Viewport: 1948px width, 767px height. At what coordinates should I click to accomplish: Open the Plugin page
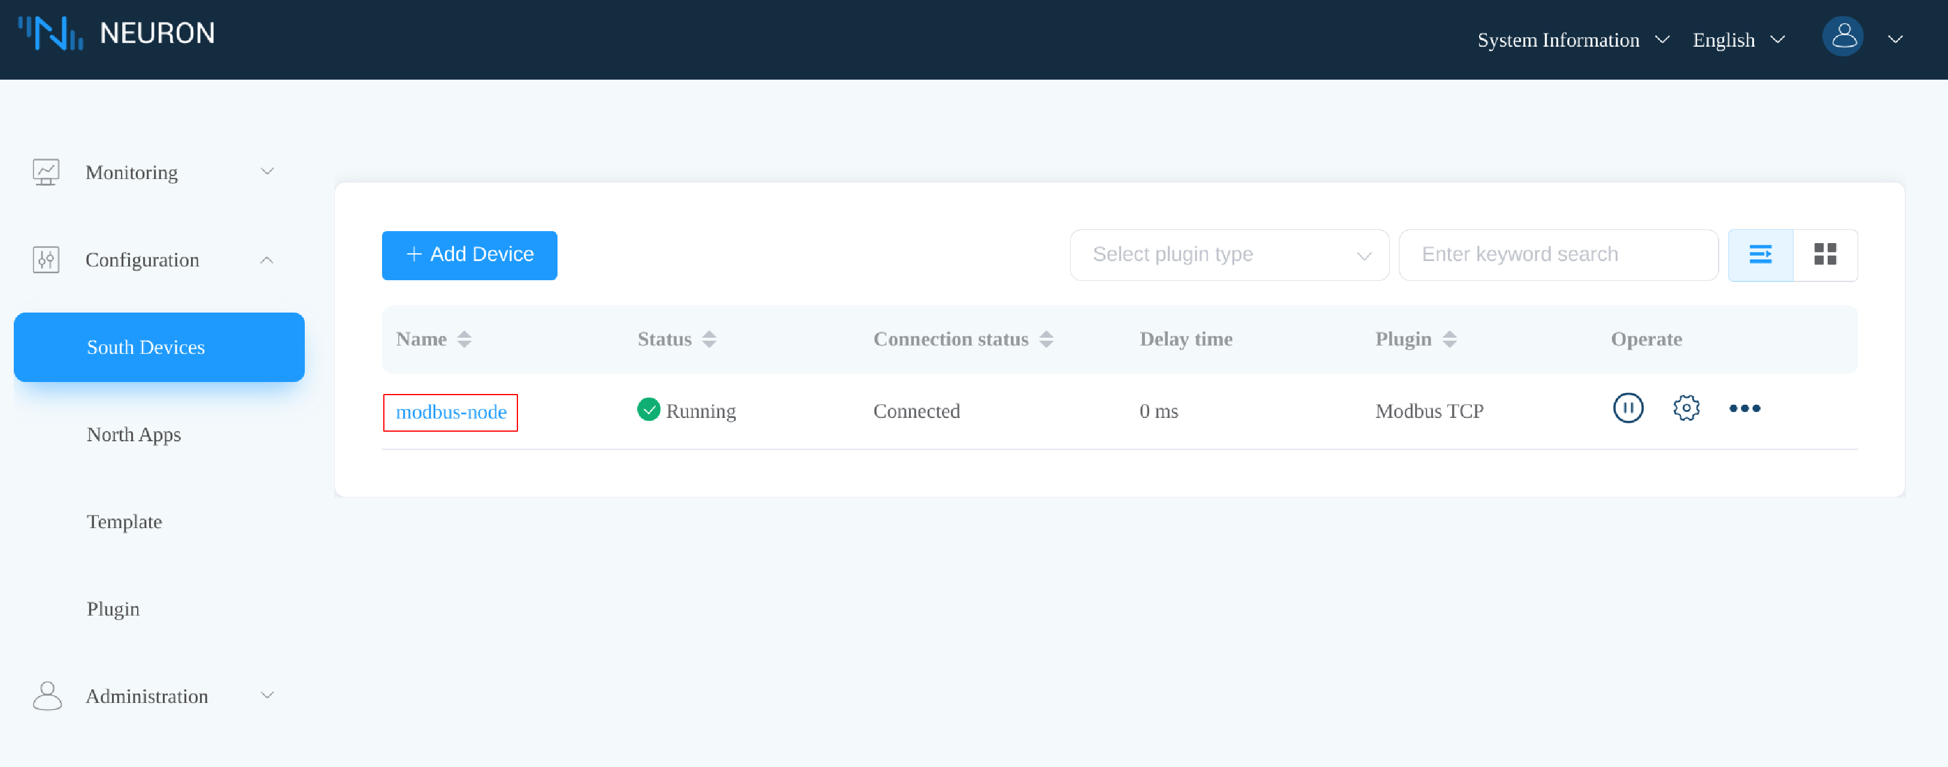pos(113,608)
